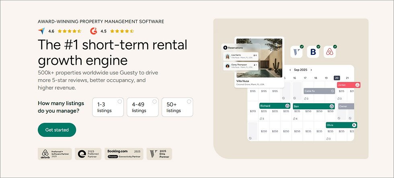Open the Expedia 2025 Preferred Partner badge
Image resolution: width=394 pixels, height=178 pixels.
tap(88, 154)
